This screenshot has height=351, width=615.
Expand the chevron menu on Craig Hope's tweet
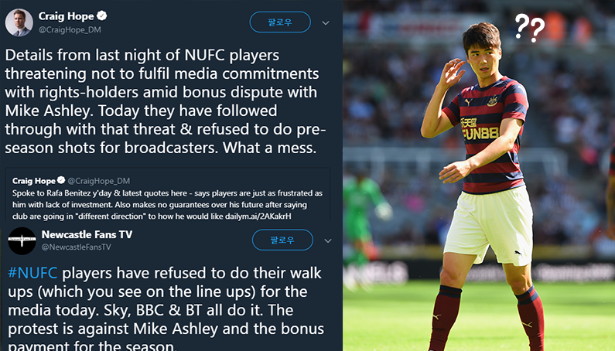(326, 23)
